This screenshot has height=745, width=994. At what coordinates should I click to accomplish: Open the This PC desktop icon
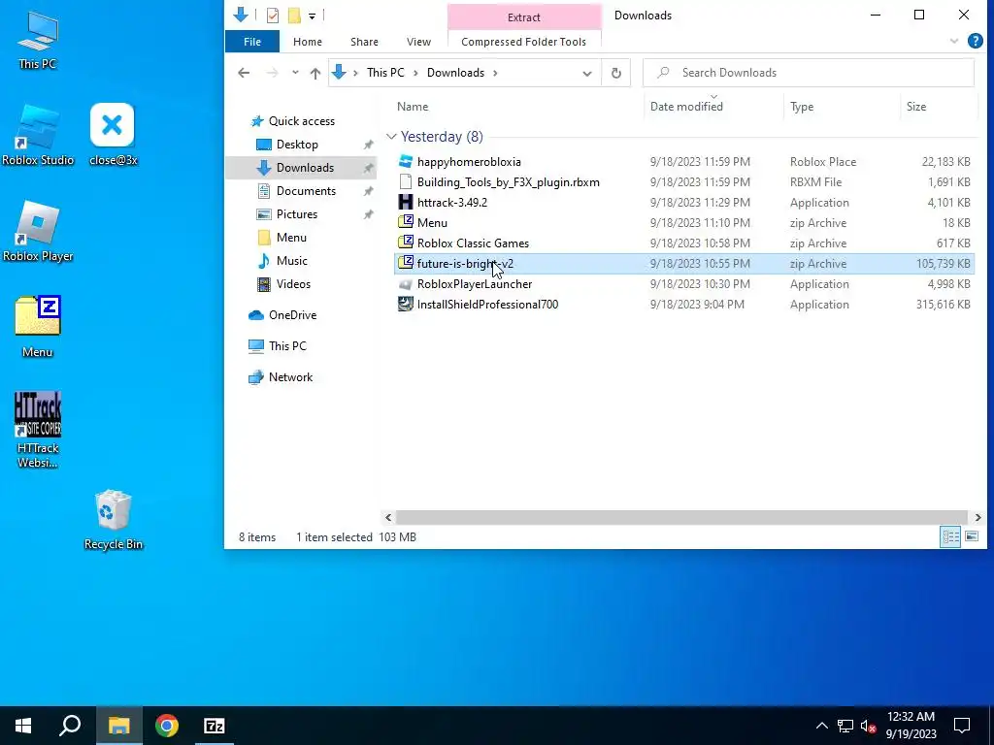(x=38, y=39)
